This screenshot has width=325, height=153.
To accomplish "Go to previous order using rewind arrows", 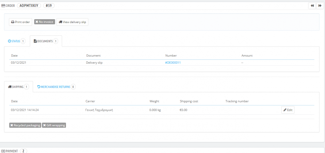I will point(312,6).
